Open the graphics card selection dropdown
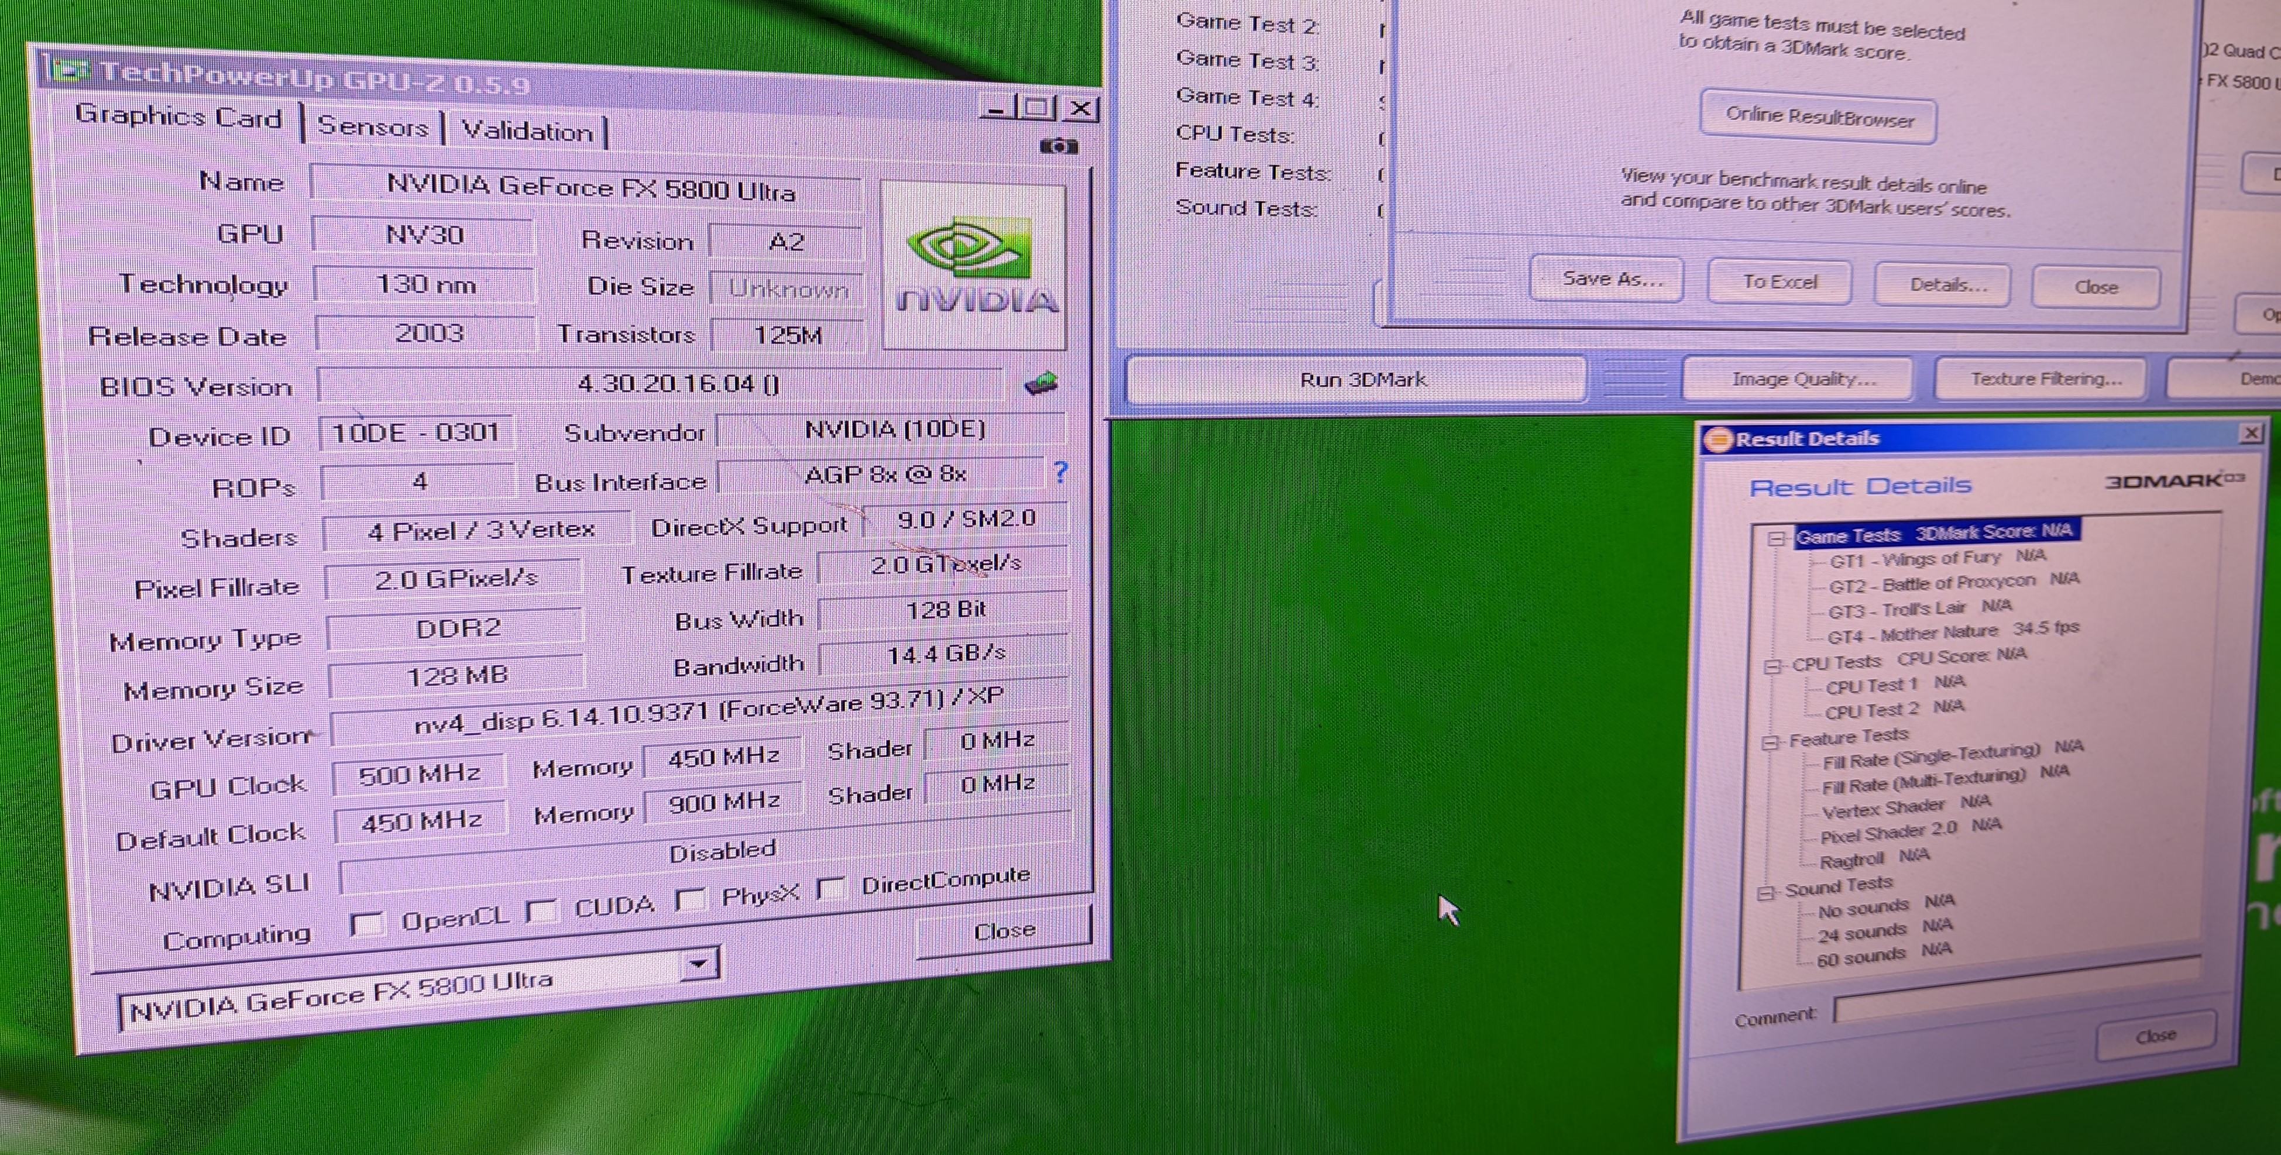Image resolution: width=2281 pixels, height=1155 pixels. [699, 963]
